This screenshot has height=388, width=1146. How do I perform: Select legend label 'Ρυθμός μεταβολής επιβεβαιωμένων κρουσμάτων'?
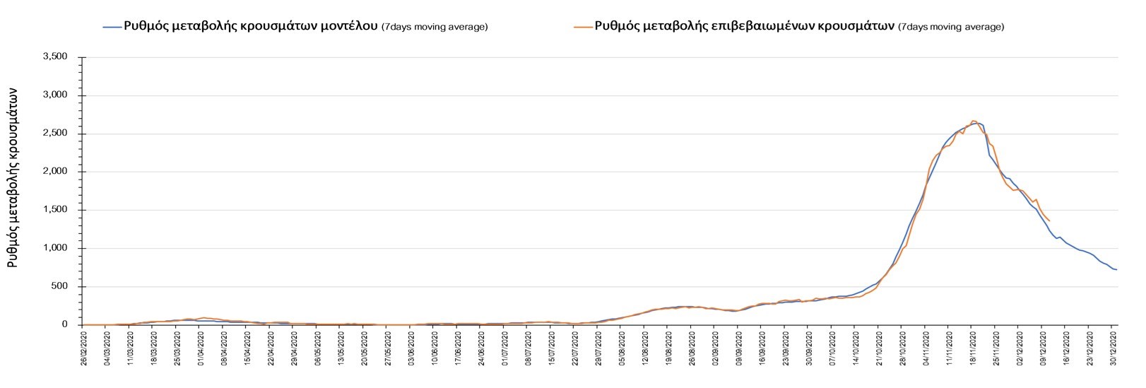[745, 27]
